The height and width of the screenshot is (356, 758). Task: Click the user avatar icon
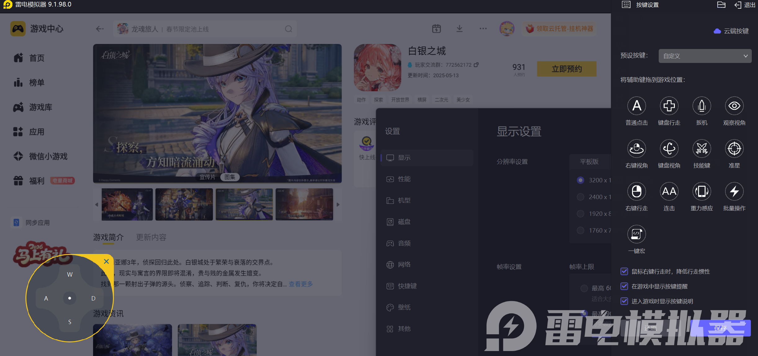507,29
